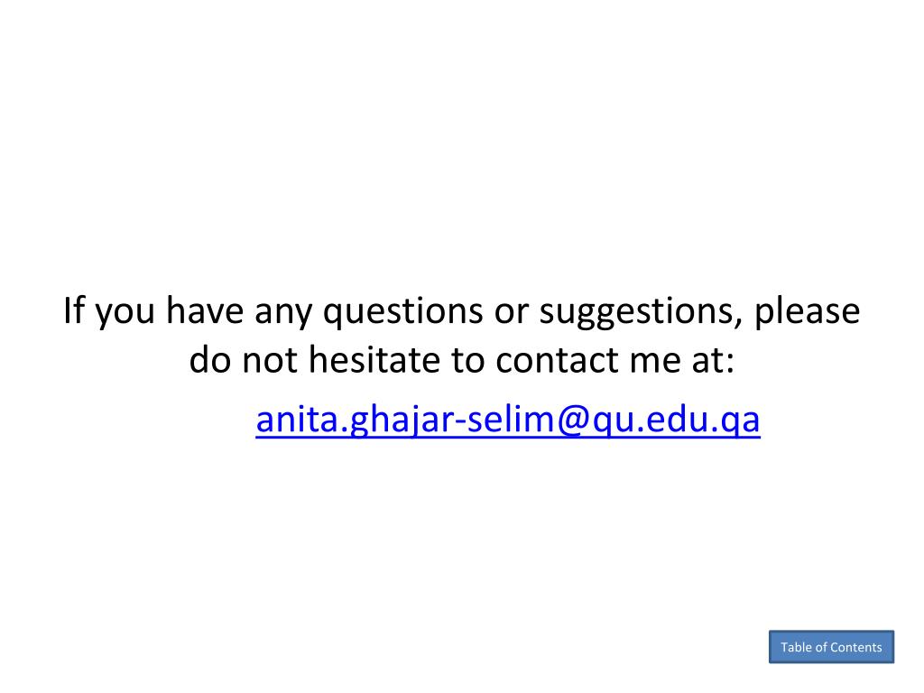Click the word "you" in the first line

125,313
